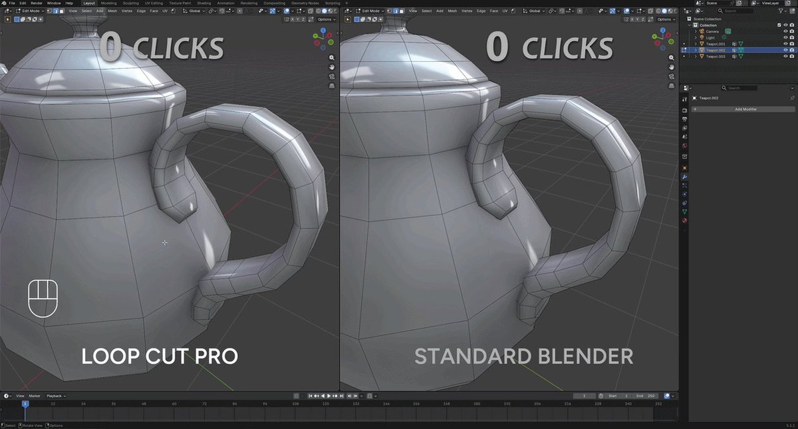Image resolution: width=798 pixels, height=429 pixels.
Task: Open the Output properties tab icon
Action: click(684, 120)
